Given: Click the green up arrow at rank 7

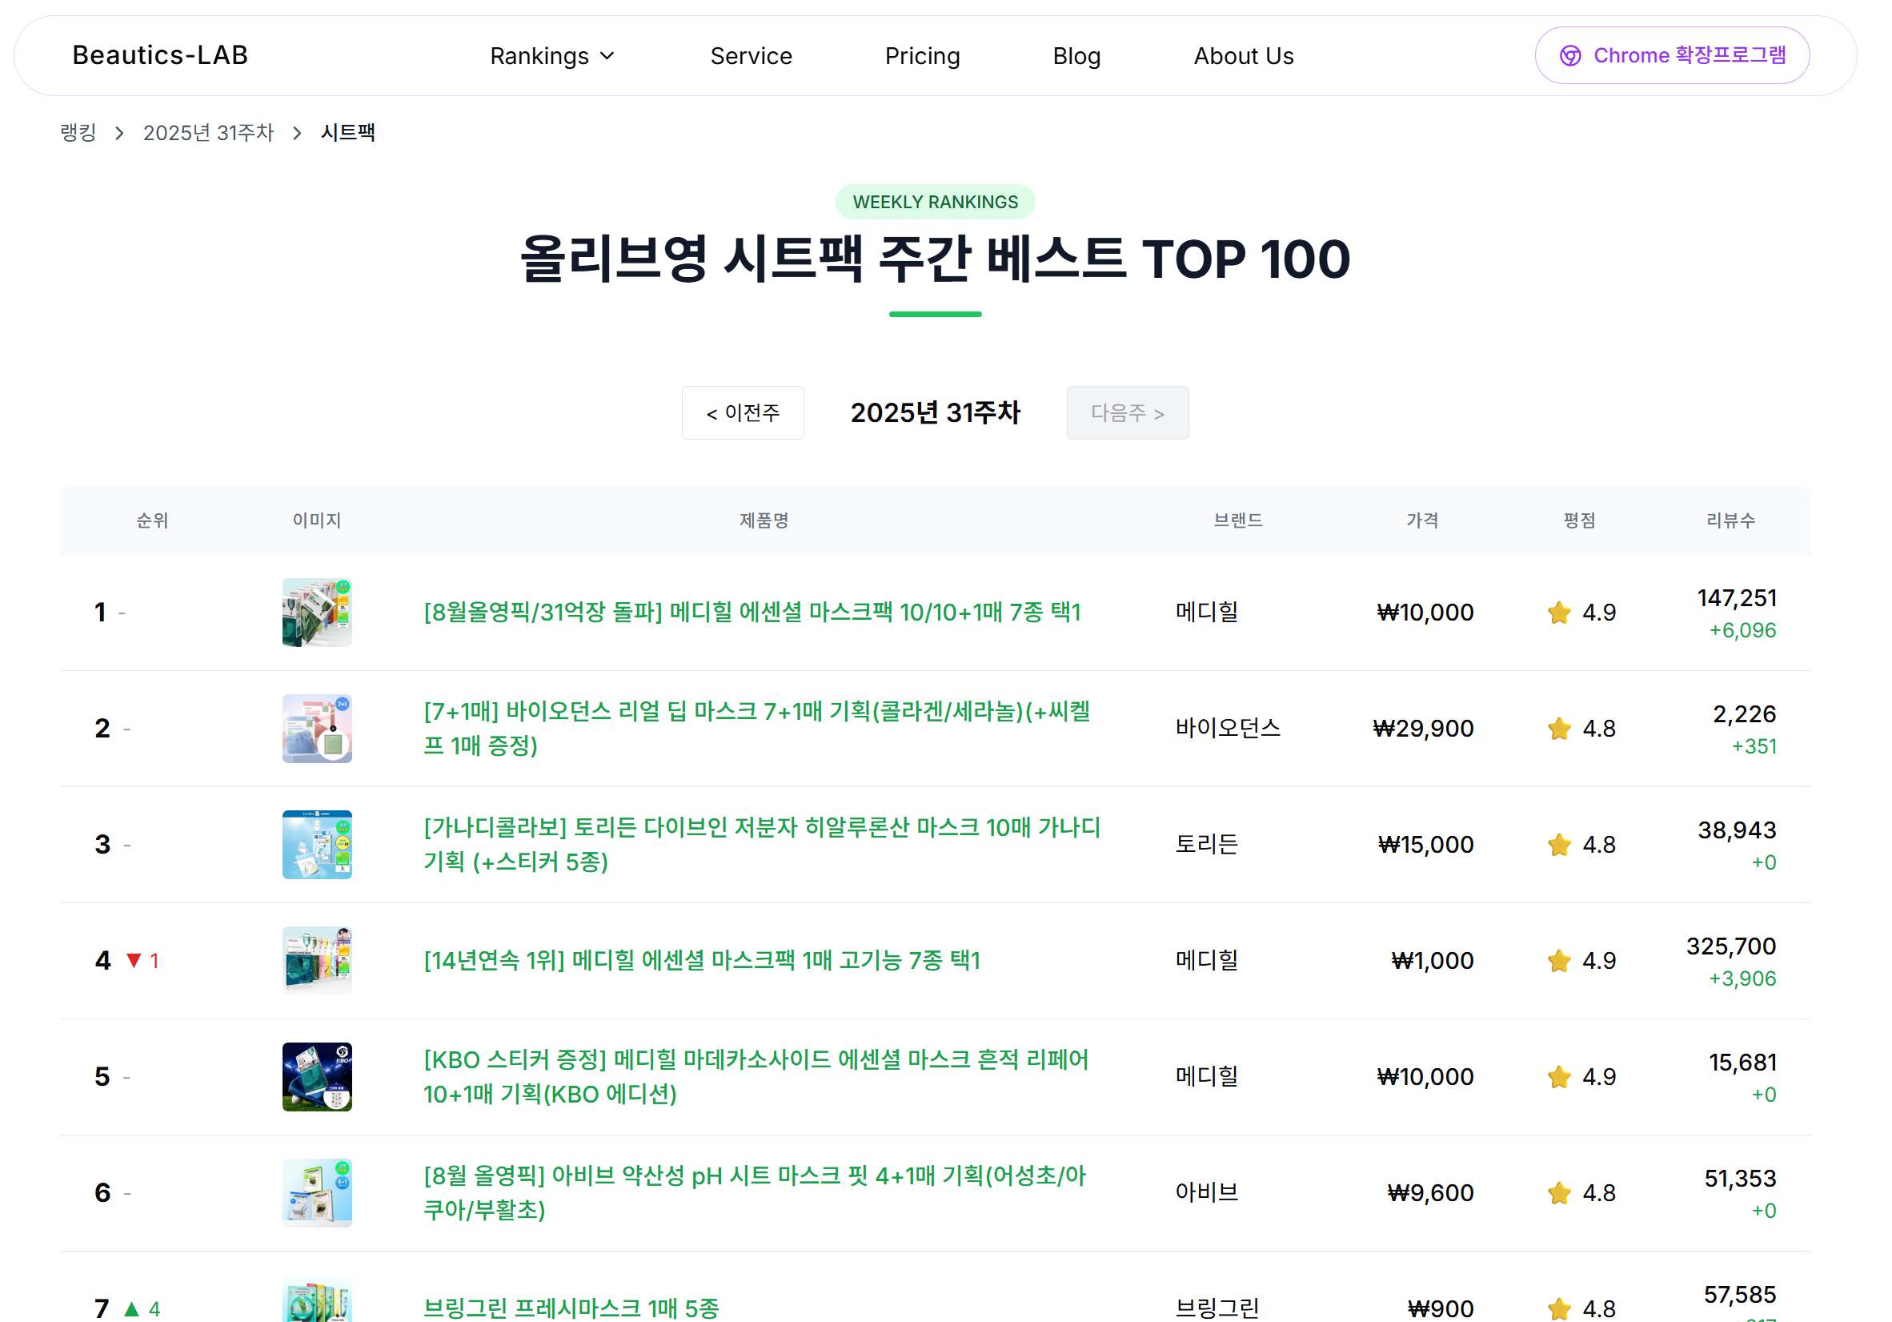Looking at the screenshot, I should point(131,1309).
